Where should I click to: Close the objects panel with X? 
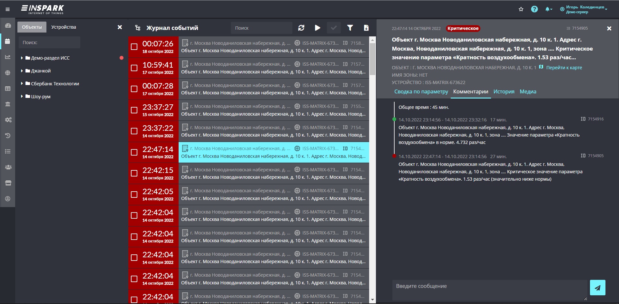(x=120, y=27)
